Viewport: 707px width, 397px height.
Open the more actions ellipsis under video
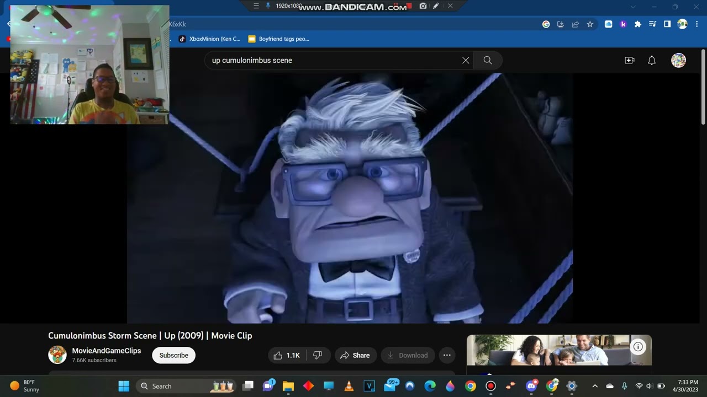[x=447, y=355]
